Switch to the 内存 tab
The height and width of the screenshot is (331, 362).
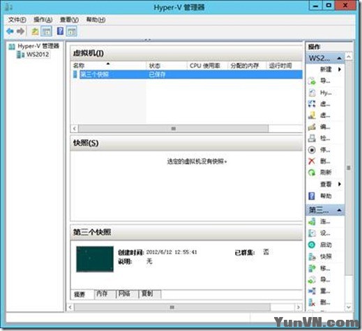tap(105, 294)
